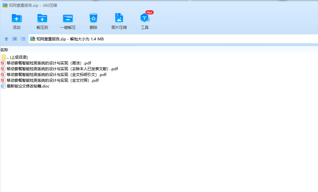
Task: Click the PDF icon of the （全文标明引文）file
Action: (3, 74)
